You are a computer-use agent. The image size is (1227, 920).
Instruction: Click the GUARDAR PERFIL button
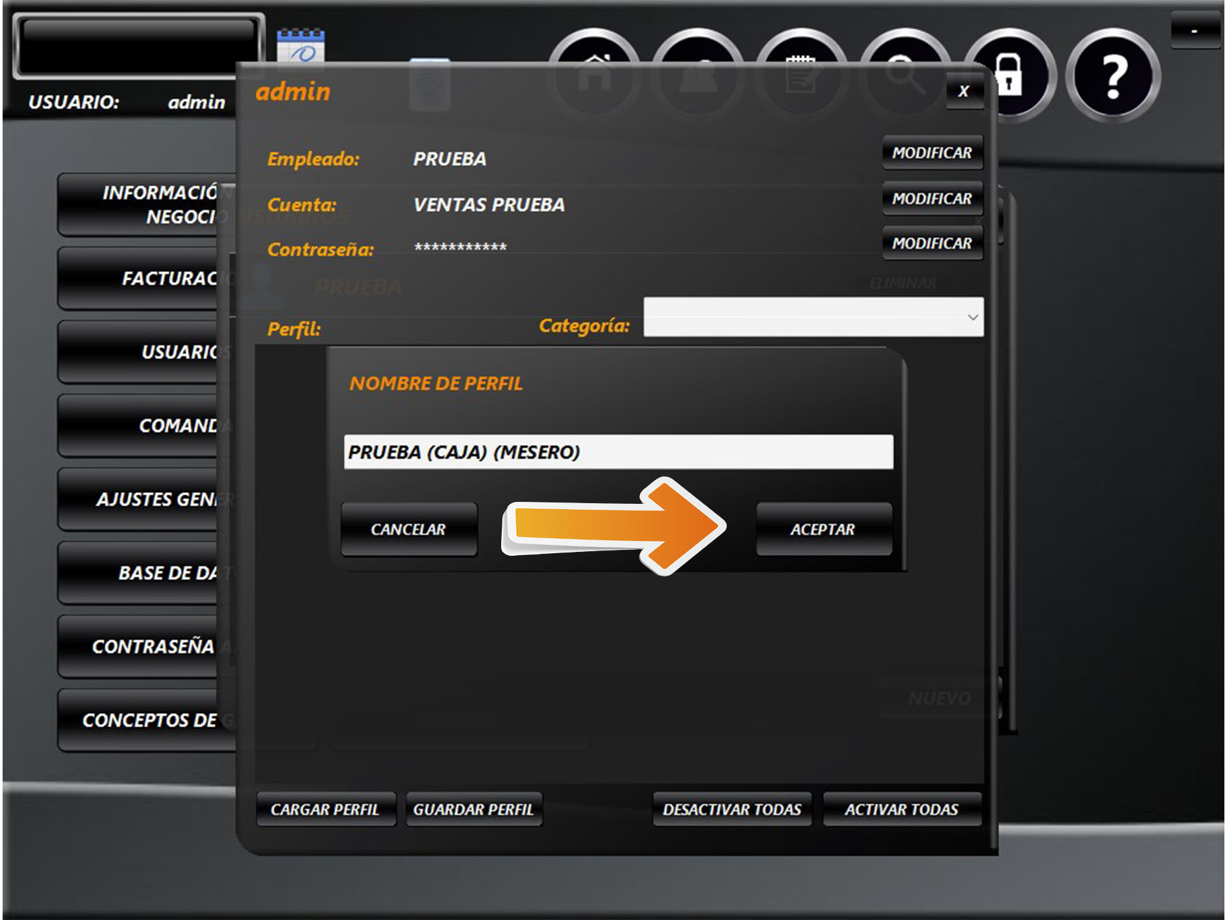point(473,809)
